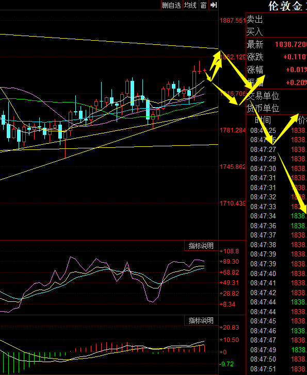The height and width of the screenshot is (375, 307).
Task: Click the jump-to-end arrow icon in chart toolbar
Action: (x=214, y=5)
